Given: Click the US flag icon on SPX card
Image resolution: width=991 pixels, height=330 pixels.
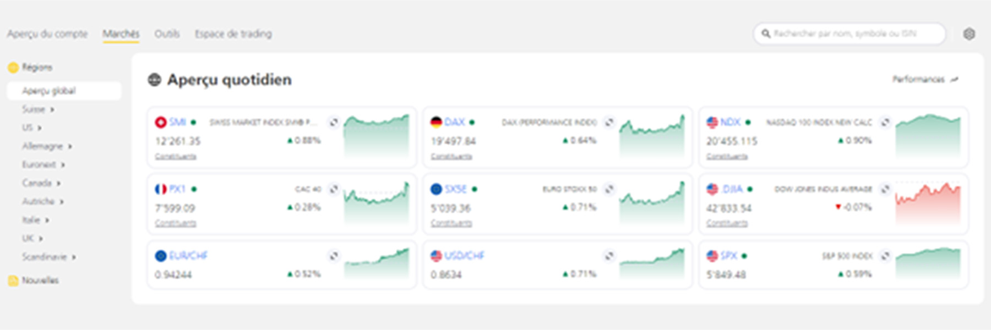Looking at the screenshot, I should click(712, 256).
